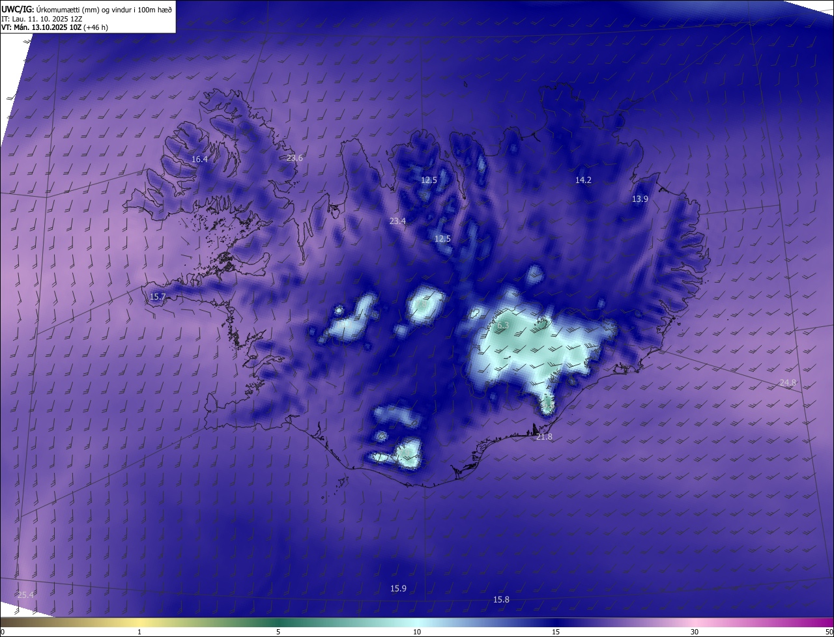
Task: Click the 15.7 value label
Action: tap(158, 296)
